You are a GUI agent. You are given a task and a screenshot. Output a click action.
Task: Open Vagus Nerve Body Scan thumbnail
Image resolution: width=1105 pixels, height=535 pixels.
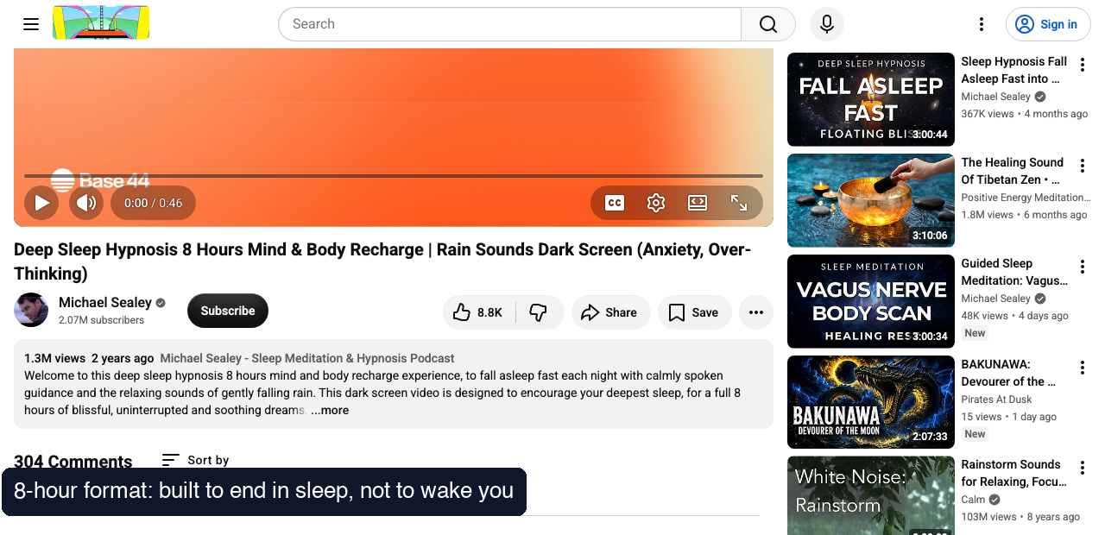point(871,301)
